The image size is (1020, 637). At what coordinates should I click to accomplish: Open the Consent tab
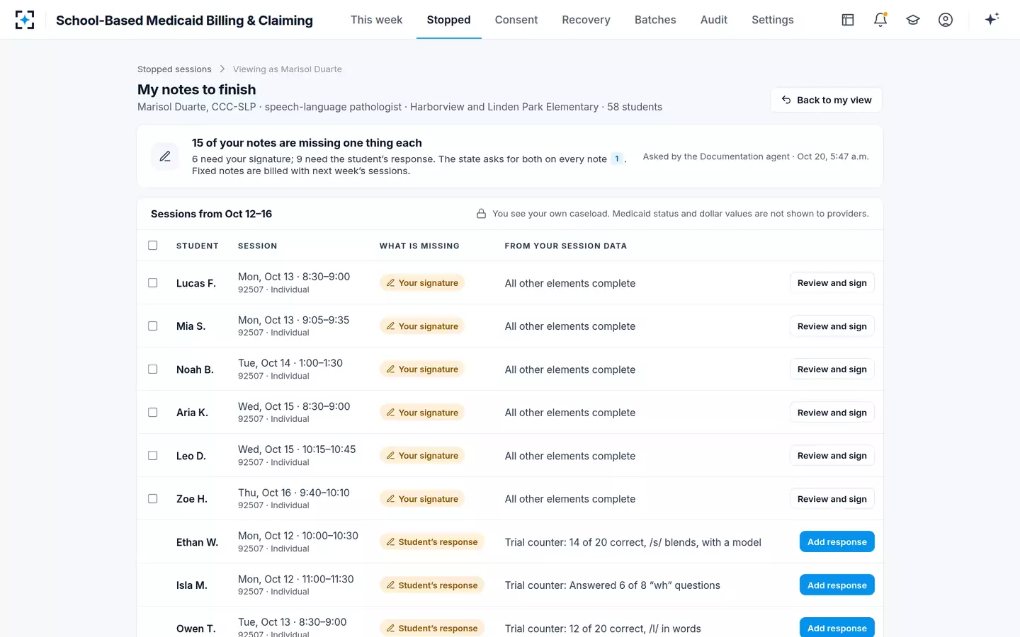tap(516, 20)
